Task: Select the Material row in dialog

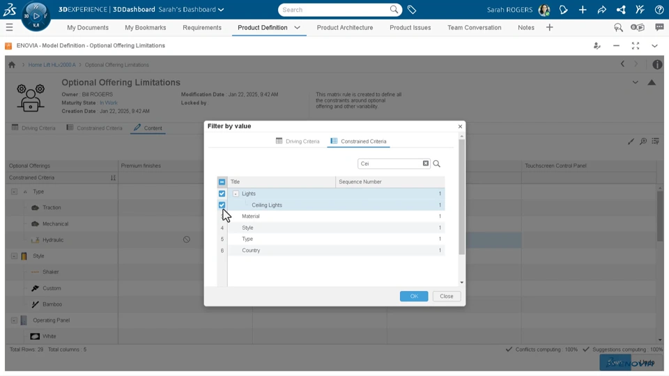Action: (x=330, y=216)
